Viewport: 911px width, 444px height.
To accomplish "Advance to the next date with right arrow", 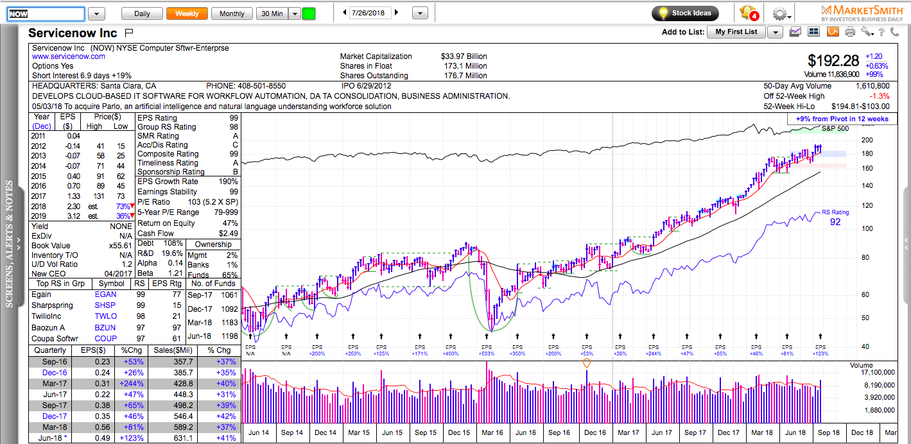I will pyautogui.click(x=397, y=13).
